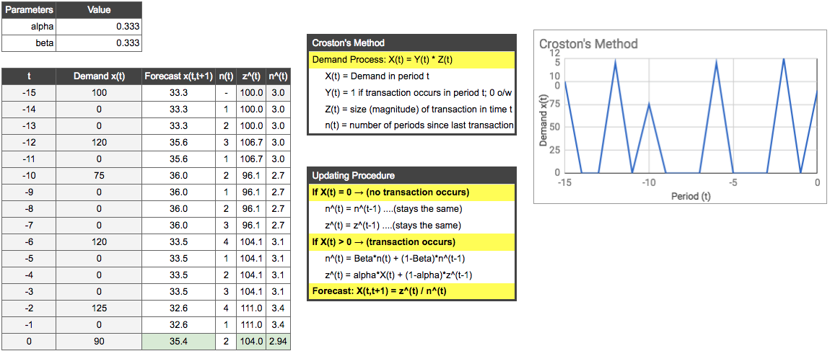The width and height of the screenshot is (830, 351).
Task: Select the green z^(t) cell 104.0
Action: [251, 342]
